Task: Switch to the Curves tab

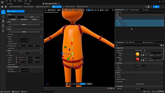Action: pos(146,10)
